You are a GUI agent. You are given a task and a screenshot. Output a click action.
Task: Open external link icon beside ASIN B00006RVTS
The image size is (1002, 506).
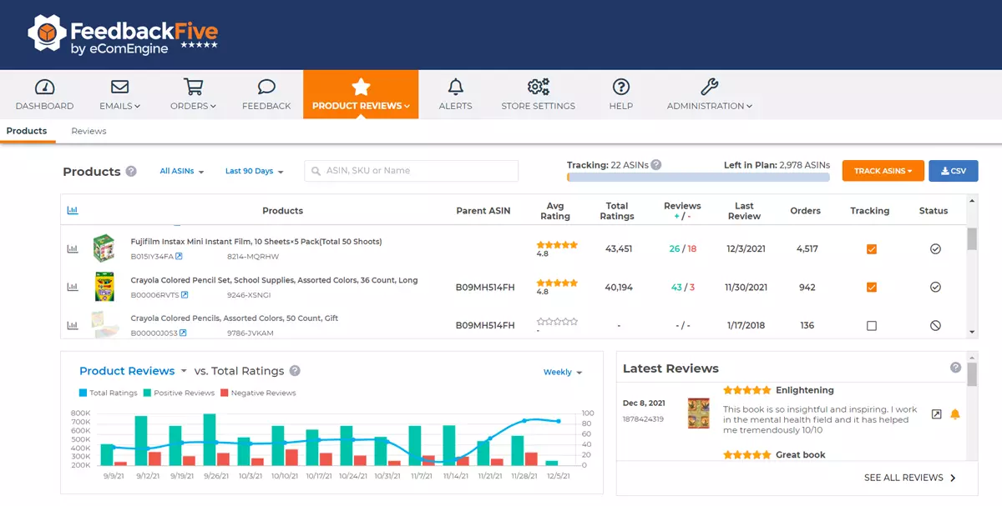[x=185, y=295]
